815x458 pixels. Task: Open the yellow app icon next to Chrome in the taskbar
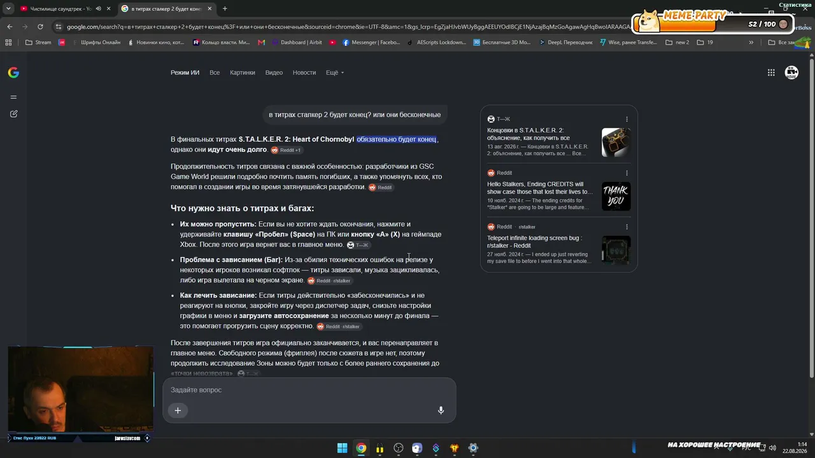tap(379, 448)
